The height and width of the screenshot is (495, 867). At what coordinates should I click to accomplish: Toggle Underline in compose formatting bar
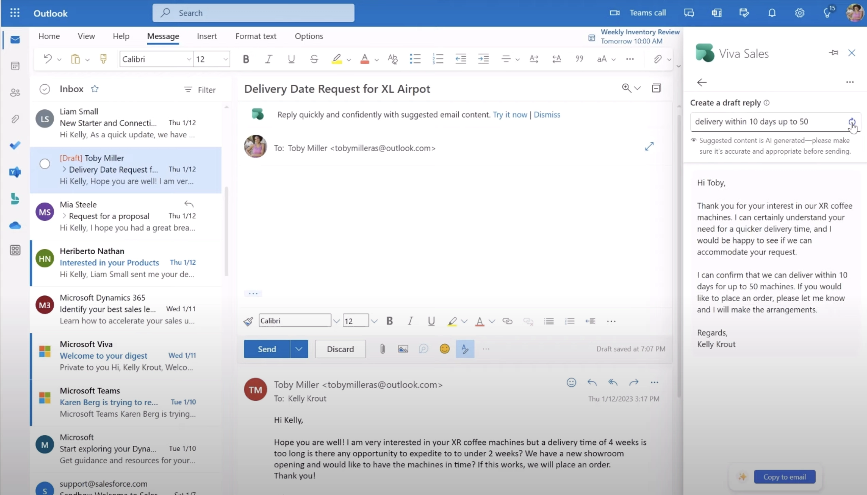pyautogui.click(x=431, y=321)
